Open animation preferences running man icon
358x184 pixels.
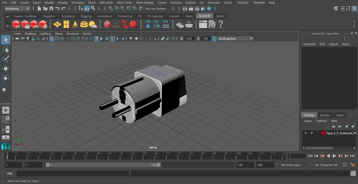pyautogui.click(x=352, y=165)
